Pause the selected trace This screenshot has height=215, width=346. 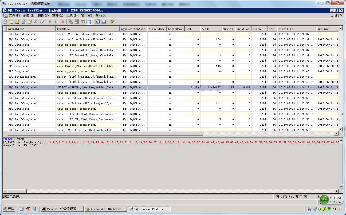tap(56, 22)
